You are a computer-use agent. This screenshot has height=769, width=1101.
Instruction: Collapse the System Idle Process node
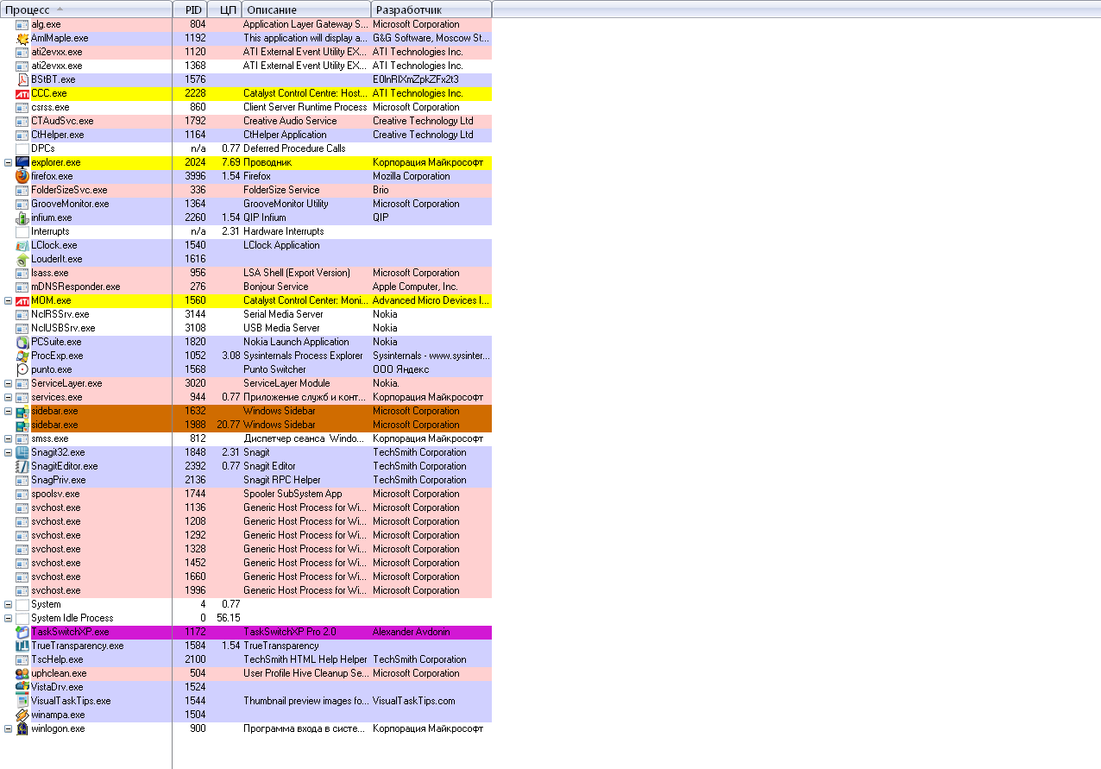pyautogui.click(x=9, y=618)
